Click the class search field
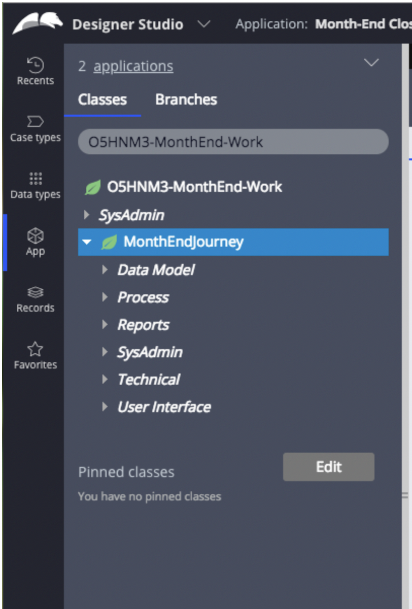 point(233,142)
